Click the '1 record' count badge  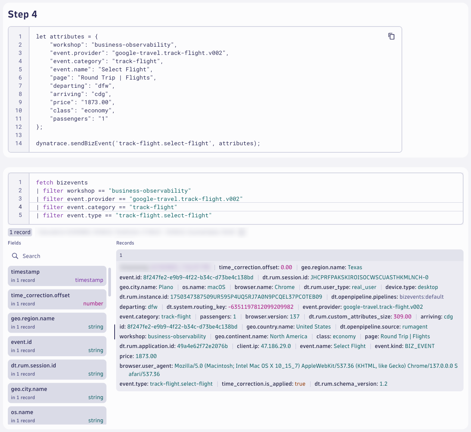point(20,232)
